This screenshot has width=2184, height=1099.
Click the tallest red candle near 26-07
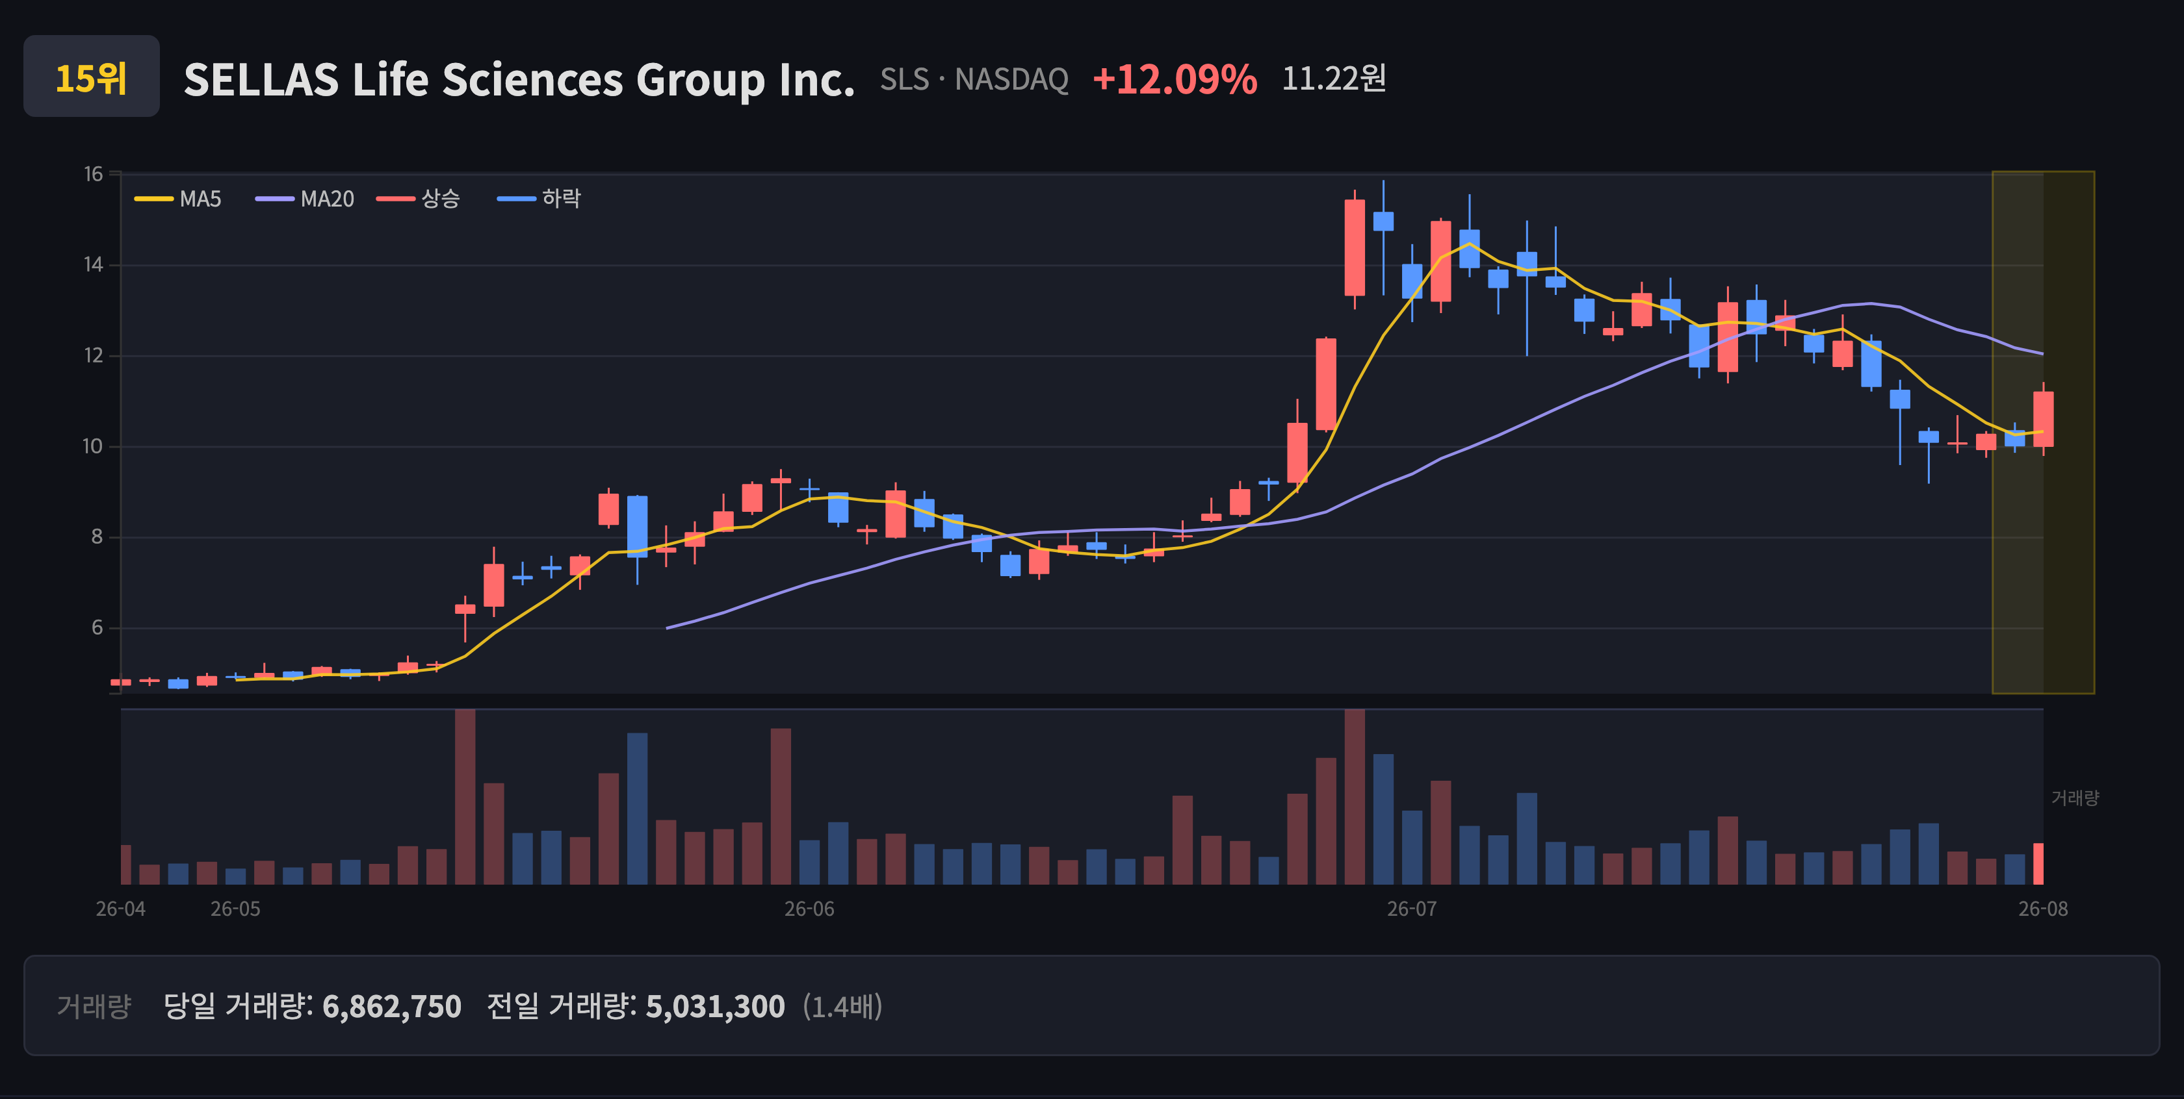pyautogui.click(x=1354, y=247)
